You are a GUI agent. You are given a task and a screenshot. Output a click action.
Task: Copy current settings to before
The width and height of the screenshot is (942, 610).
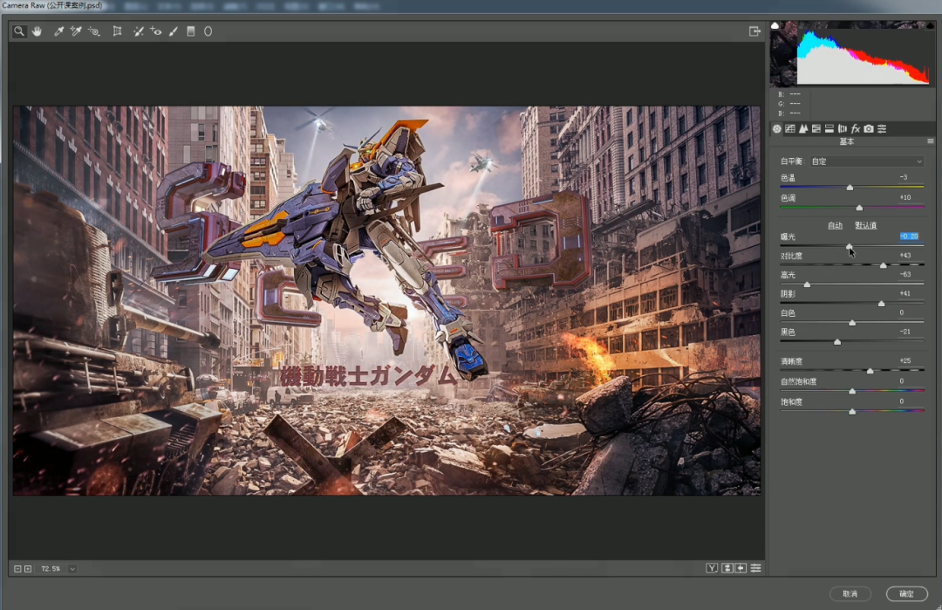point(741,568)
